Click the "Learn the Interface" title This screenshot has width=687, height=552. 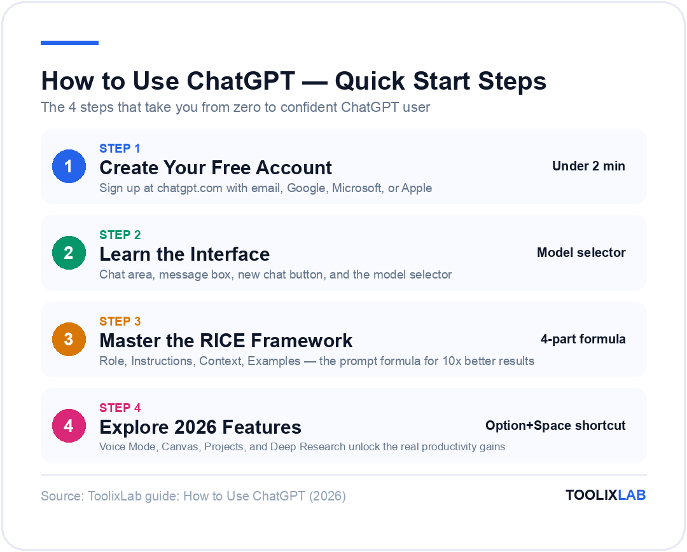point(184,254)
